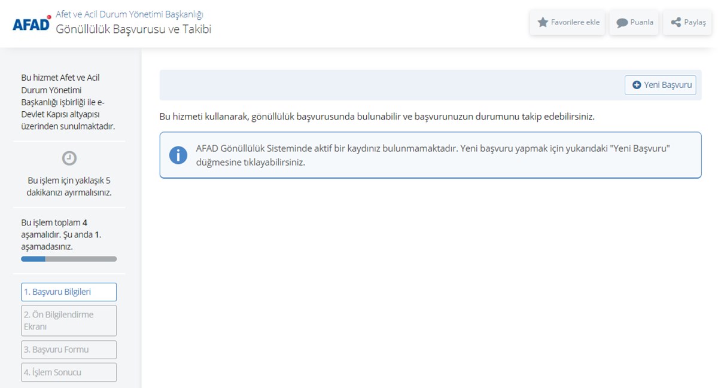Viewport: 718px width, 388px height.
Task: Open Afet ve Acil Durum Yönetimi Başkanlığı link
Action: [x=129, y=14]
